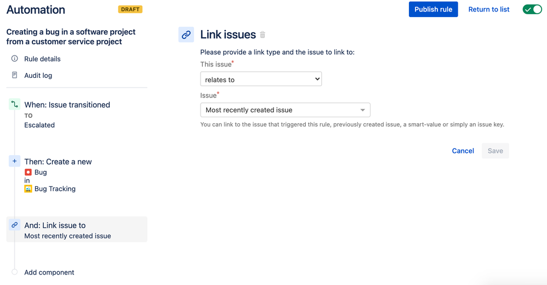547x285 pixels.
Task: Open the relates to link type dropdown
Action: coord(261,79)
